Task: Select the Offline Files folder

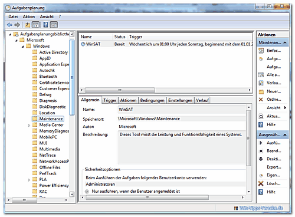Action: (x=50, y=167)
